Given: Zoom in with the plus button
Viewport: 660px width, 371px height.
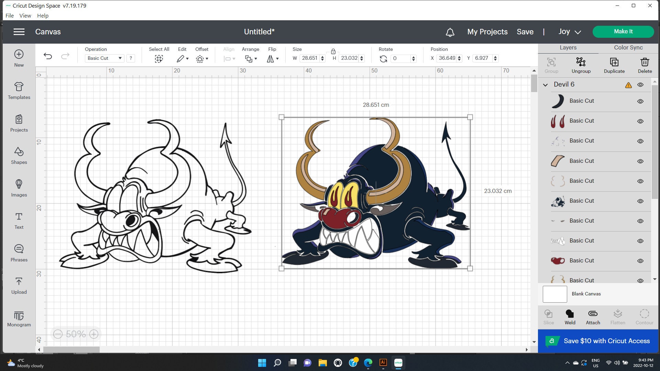Looking at the screenshot, I should coord(94,334).
